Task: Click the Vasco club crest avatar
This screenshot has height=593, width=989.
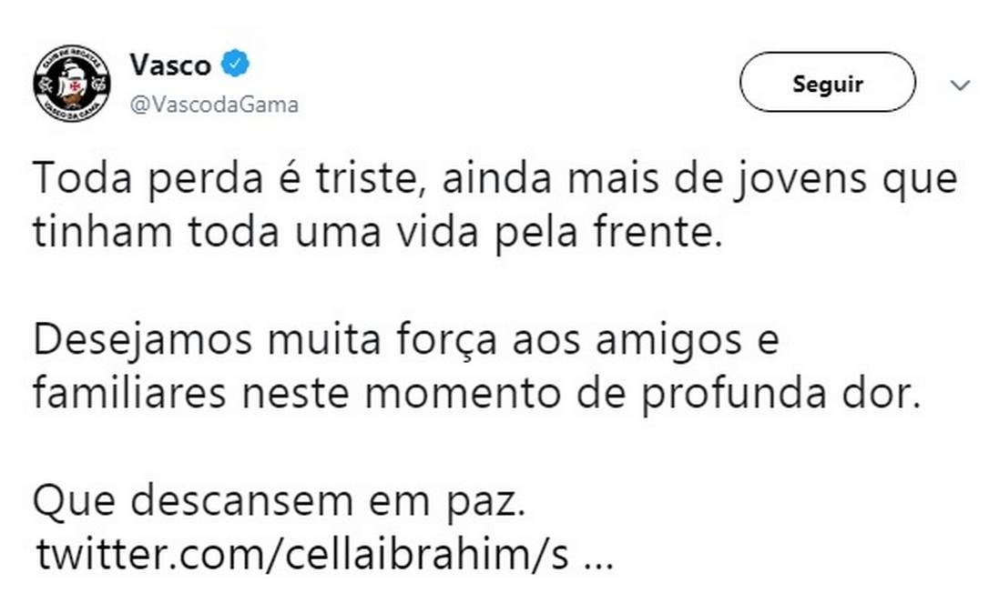Action: [x=72, y=85]
